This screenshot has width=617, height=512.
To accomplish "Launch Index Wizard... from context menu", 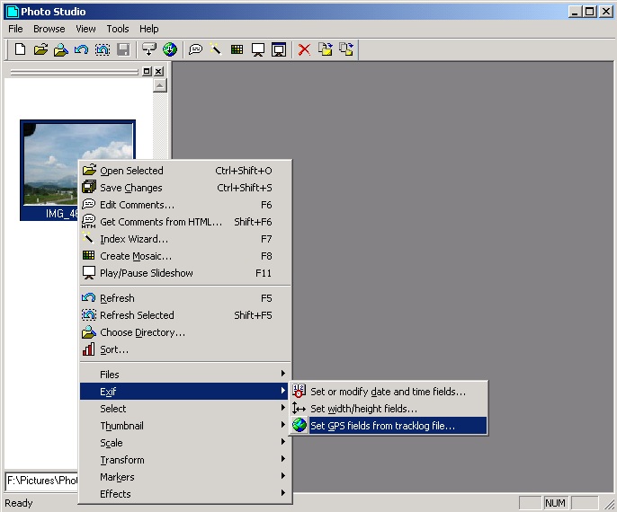I will 185,239.
